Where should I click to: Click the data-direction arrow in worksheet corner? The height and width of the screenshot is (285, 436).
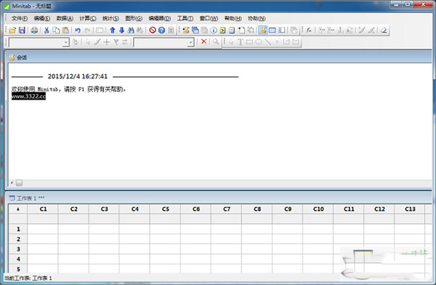18,209
